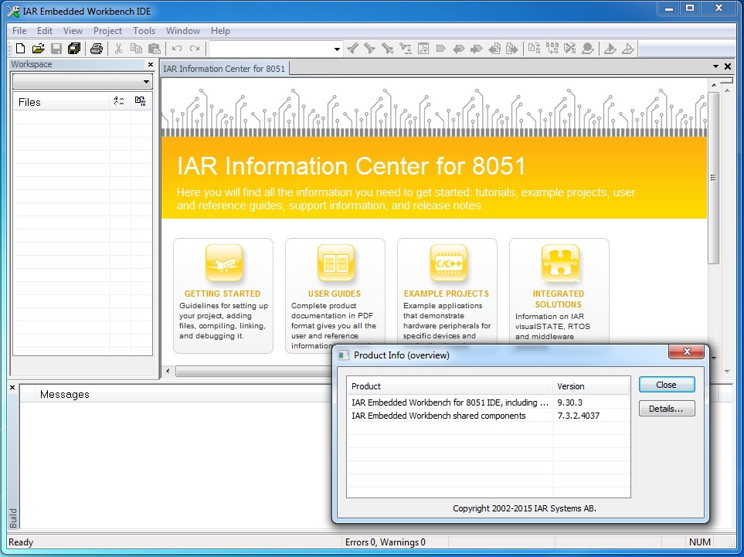
Task: Open a file using the folder icon
Action: [39, 49]
